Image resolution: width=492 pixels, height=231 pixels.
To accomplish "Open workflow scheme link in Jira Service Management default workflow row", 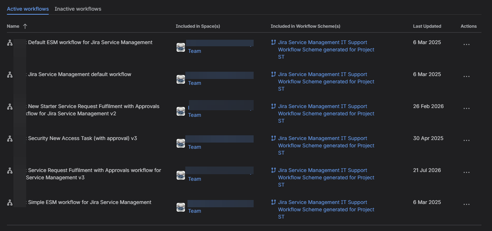I will pyautogui.click(x=327, y=82).
